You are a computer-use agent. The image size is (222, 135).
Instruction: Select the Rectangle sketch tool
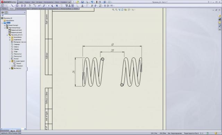(17, 6)
